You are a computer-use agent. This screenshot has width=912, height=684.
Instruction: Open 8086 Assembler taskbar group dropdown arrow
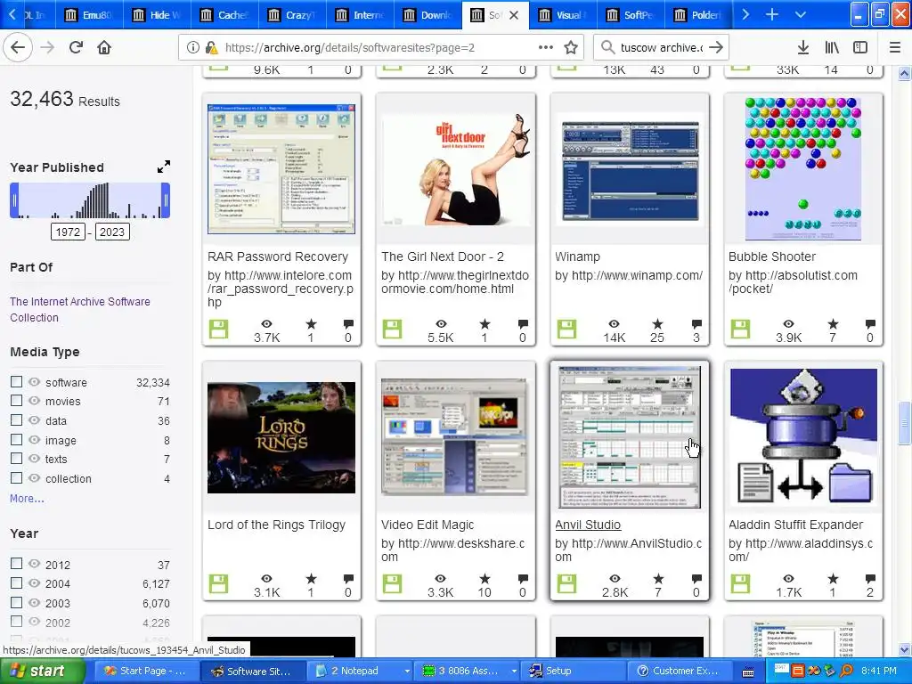(x=514, y=671)
